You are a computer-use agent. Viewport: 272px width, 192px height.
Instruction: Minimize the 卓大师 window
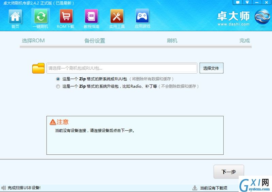coord(257,2)
